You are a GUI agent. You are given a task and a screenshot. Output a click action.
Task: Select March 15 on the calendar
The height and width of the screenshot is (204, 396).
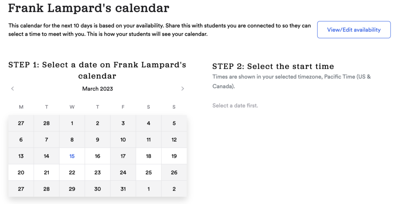pyautogui.click(x=72, y=156)
